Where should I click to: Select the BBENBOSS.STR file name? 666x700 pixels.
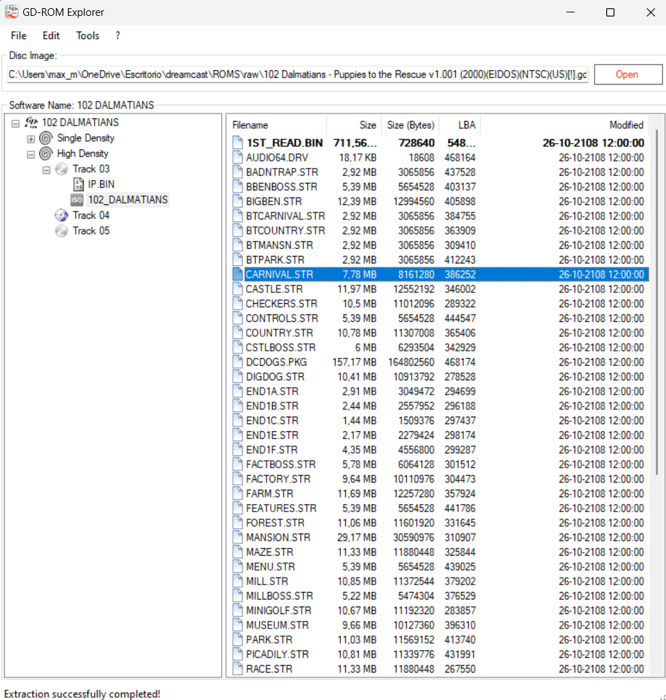(x=282, y=186)
